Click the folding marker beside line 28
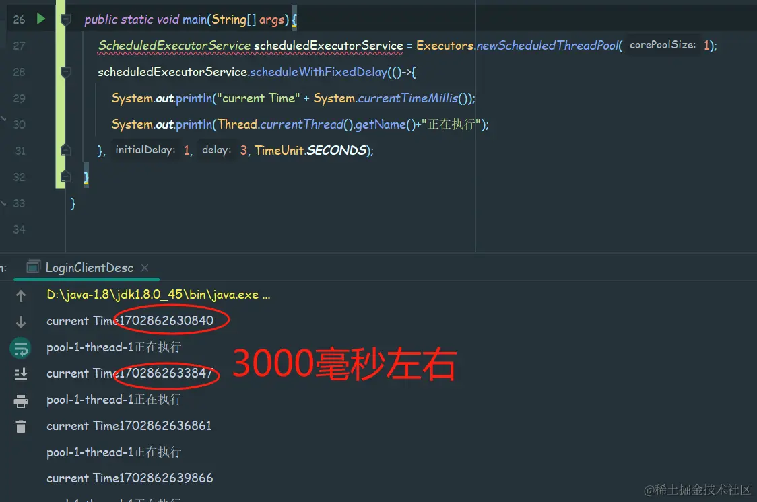Viewport: 757px width, 502px height. 65,72
